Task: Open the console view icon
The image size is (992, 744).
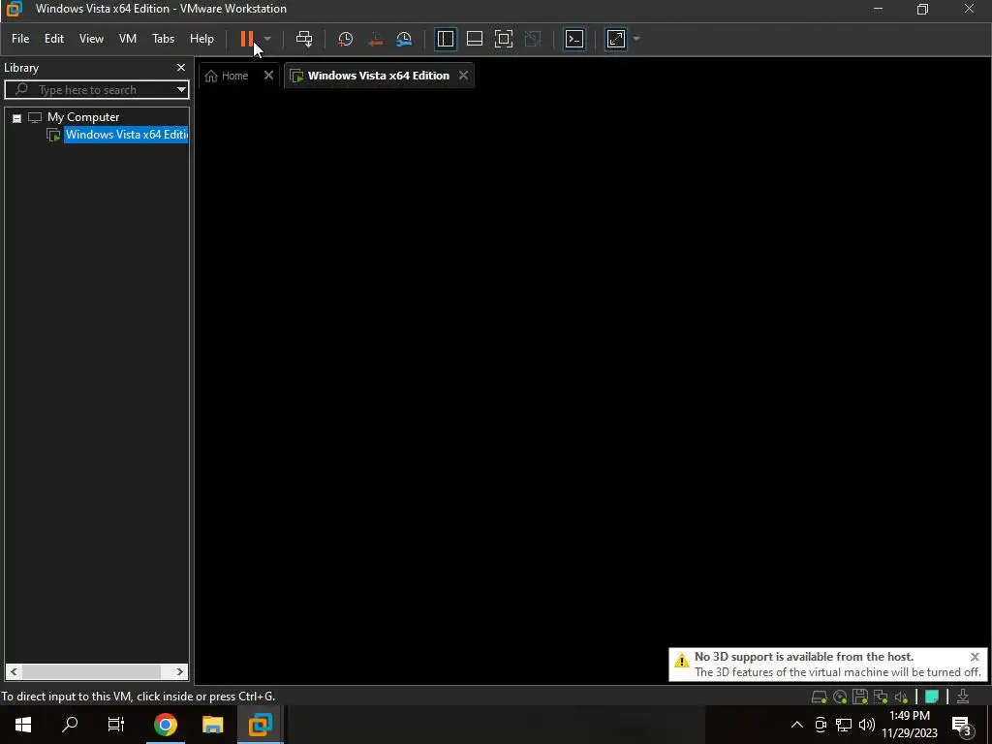Action: tap(574, 39)
